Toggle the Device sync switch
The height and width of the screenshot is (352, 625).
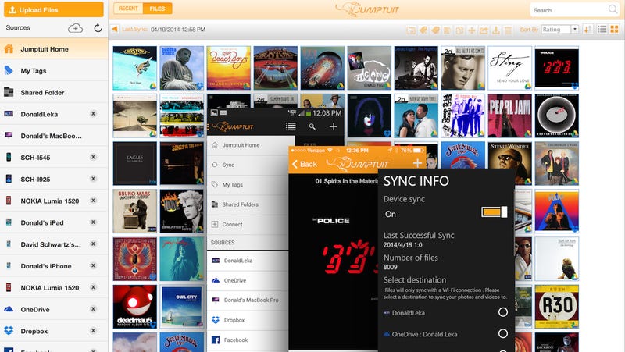coord(495,212)
